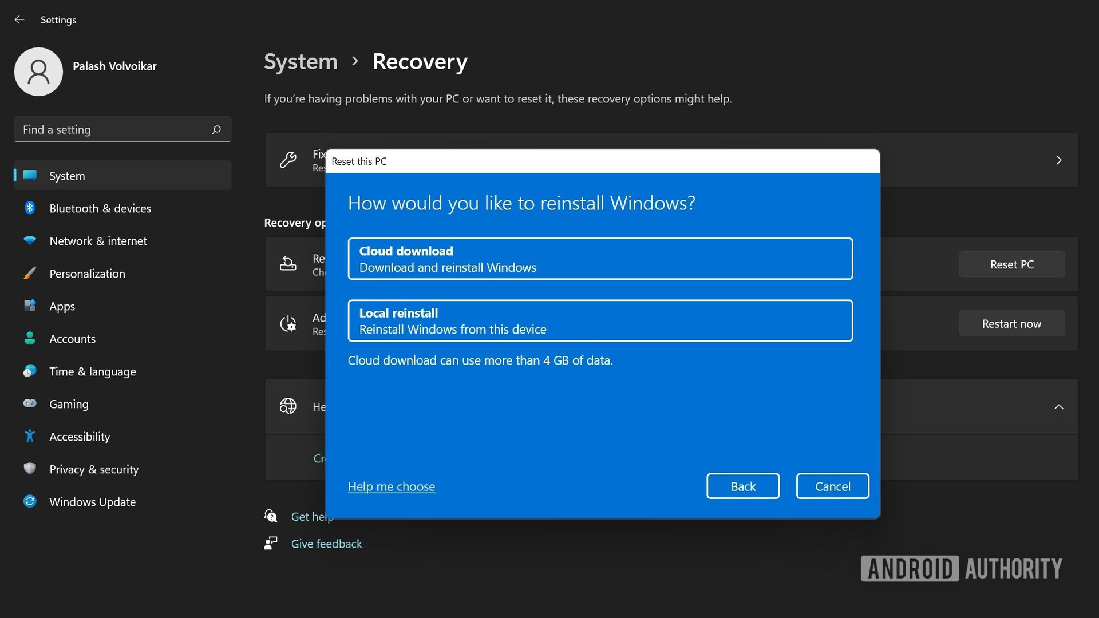Click the Bluetooth & devices icon

[x=29, y=208]
